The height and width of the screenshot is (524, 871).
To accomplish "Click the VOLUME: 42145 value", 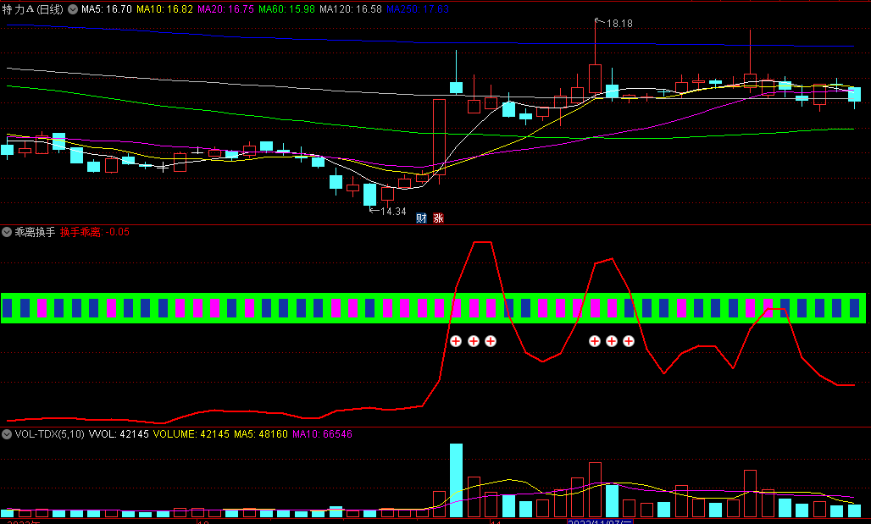I will pos(191,434).
